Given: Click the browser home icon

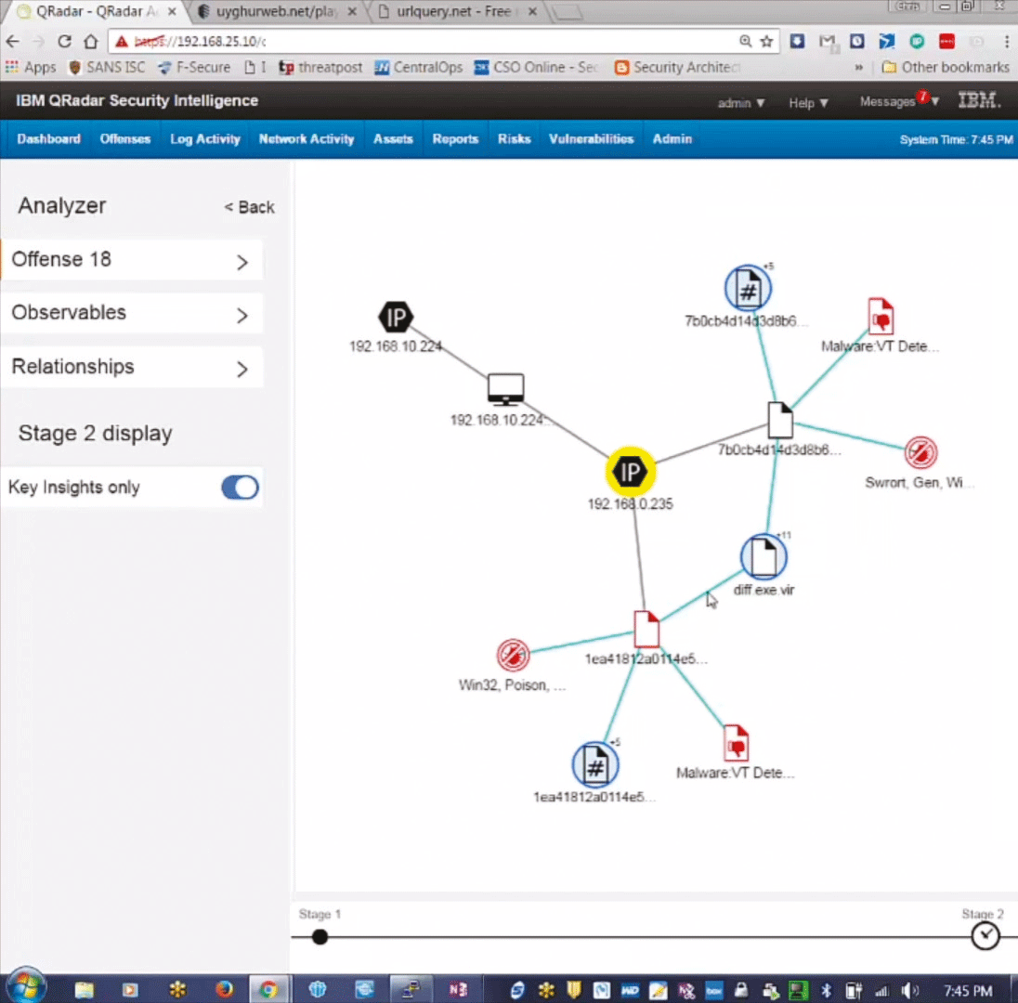Looking at the screenshot, I should pyautogui.click(x=91, y=42).
